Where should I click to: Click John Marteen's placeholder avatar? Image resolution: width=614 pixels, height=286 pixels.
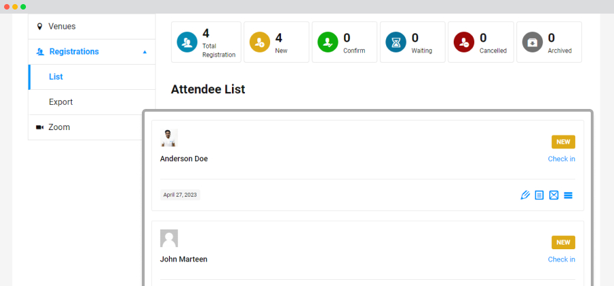pyautogui.click(x=169, y=238)
